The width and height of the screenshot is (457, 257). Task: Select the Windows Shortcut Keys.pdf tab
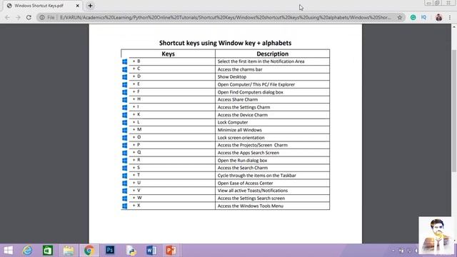43,6
